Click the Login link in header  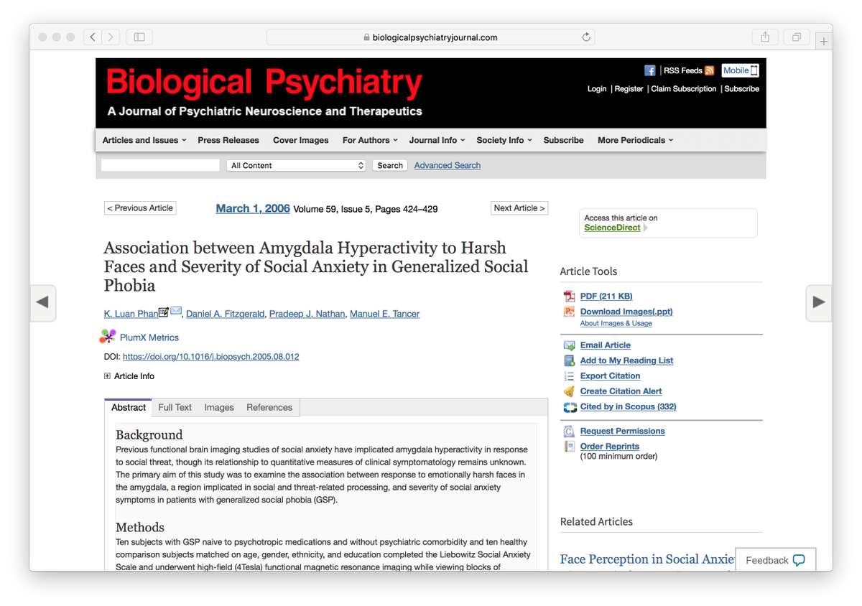(x=597, y=89)
